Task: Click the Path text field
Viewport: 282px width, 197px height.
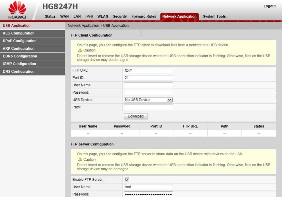Action: point(148,107)
